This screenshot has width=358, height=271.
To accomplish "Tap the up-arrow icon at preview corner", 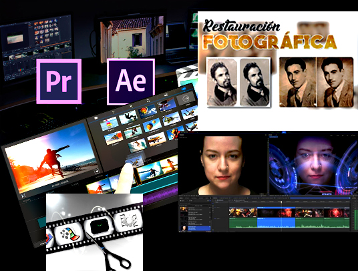I will pyautogui.click(x=97, y=171).
